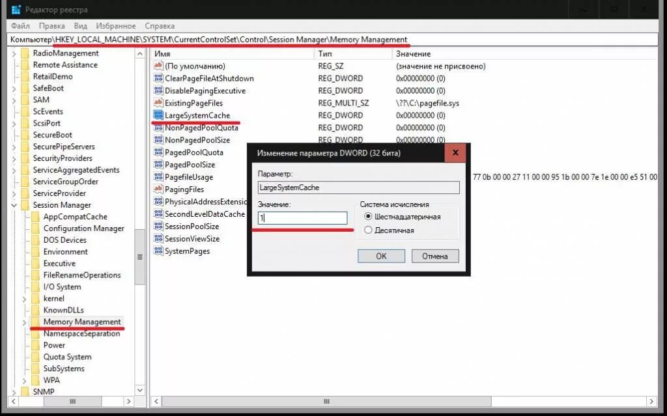Click the LargeSystemCache DWORD icon
The width and height of the screenshot is (667, 416).
click(158, 115)
